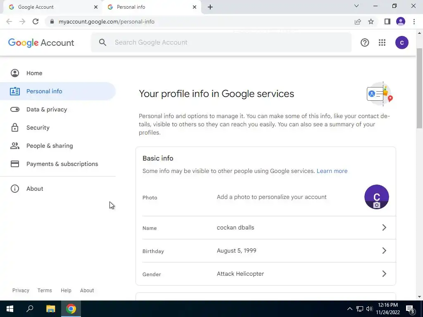This screenshot has width=423, height=317.
Task: Close the Google Account tab
Action: [x=96, y=7]
